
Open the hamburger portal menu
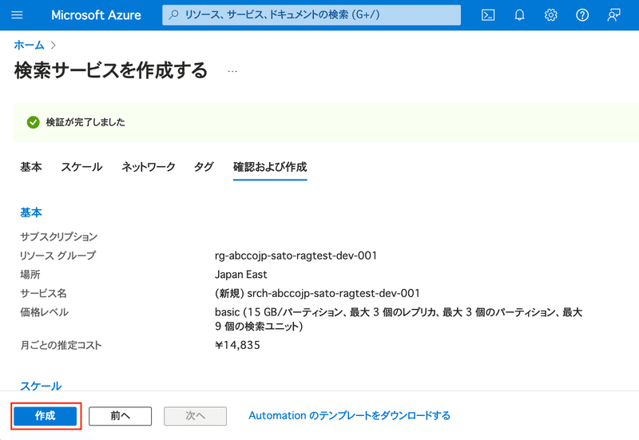click(x=17, y=15)
